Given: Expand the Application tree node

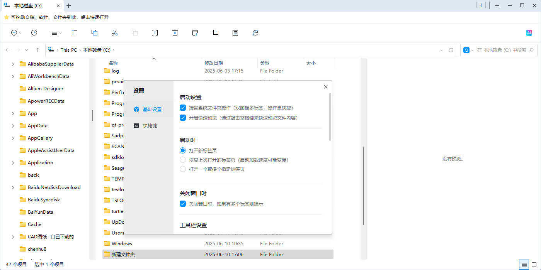Looking at the screenshot, I should pos(13,163).
